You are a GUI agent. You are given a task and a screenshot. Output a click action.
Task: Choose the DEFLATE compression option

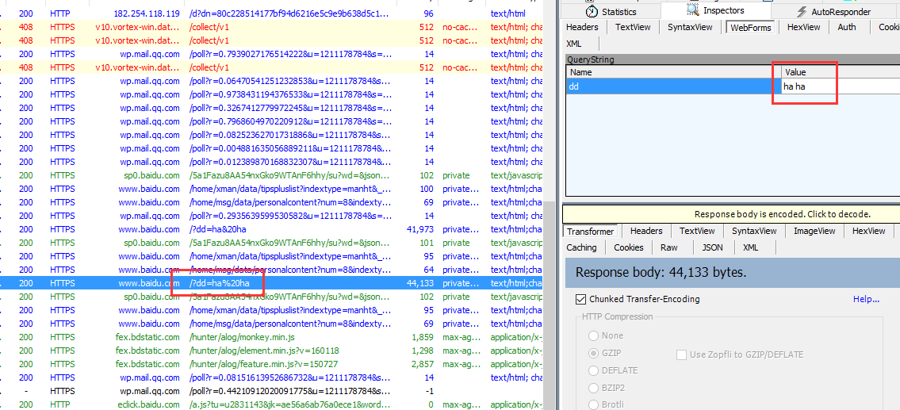pyautogui.click(x=594, y=370)
